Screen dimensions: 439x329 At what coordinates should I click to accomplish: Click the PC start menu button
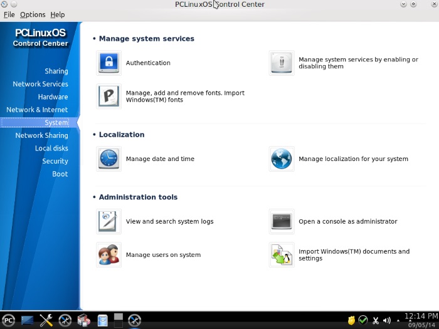pyautogui.click(x=8, y=320)
